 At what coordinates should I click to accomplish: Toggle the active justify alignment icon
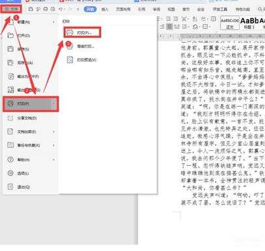pos(169,27)
